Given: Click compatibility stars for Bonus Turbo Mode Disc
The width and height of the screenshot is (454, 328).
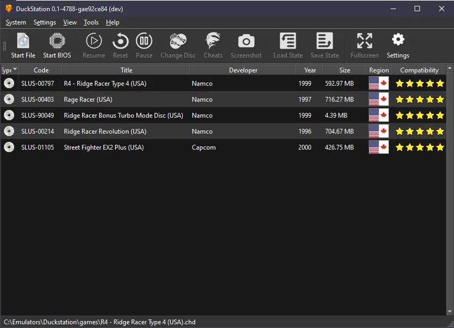Looking at the screenshot, I should (419, 116).
